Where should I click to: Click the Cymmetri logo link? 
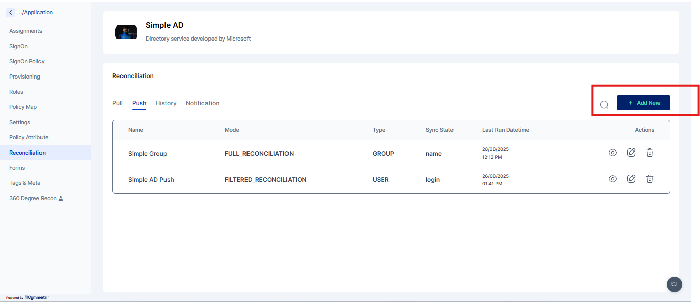coord(36,297)
